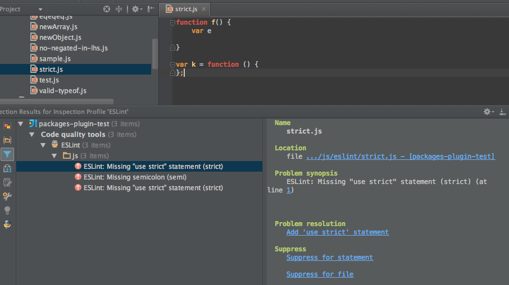This screenshot has height=285, width=509.
Task: Click the collapse all icon in Project panel
Action: [x=119, y=9]
